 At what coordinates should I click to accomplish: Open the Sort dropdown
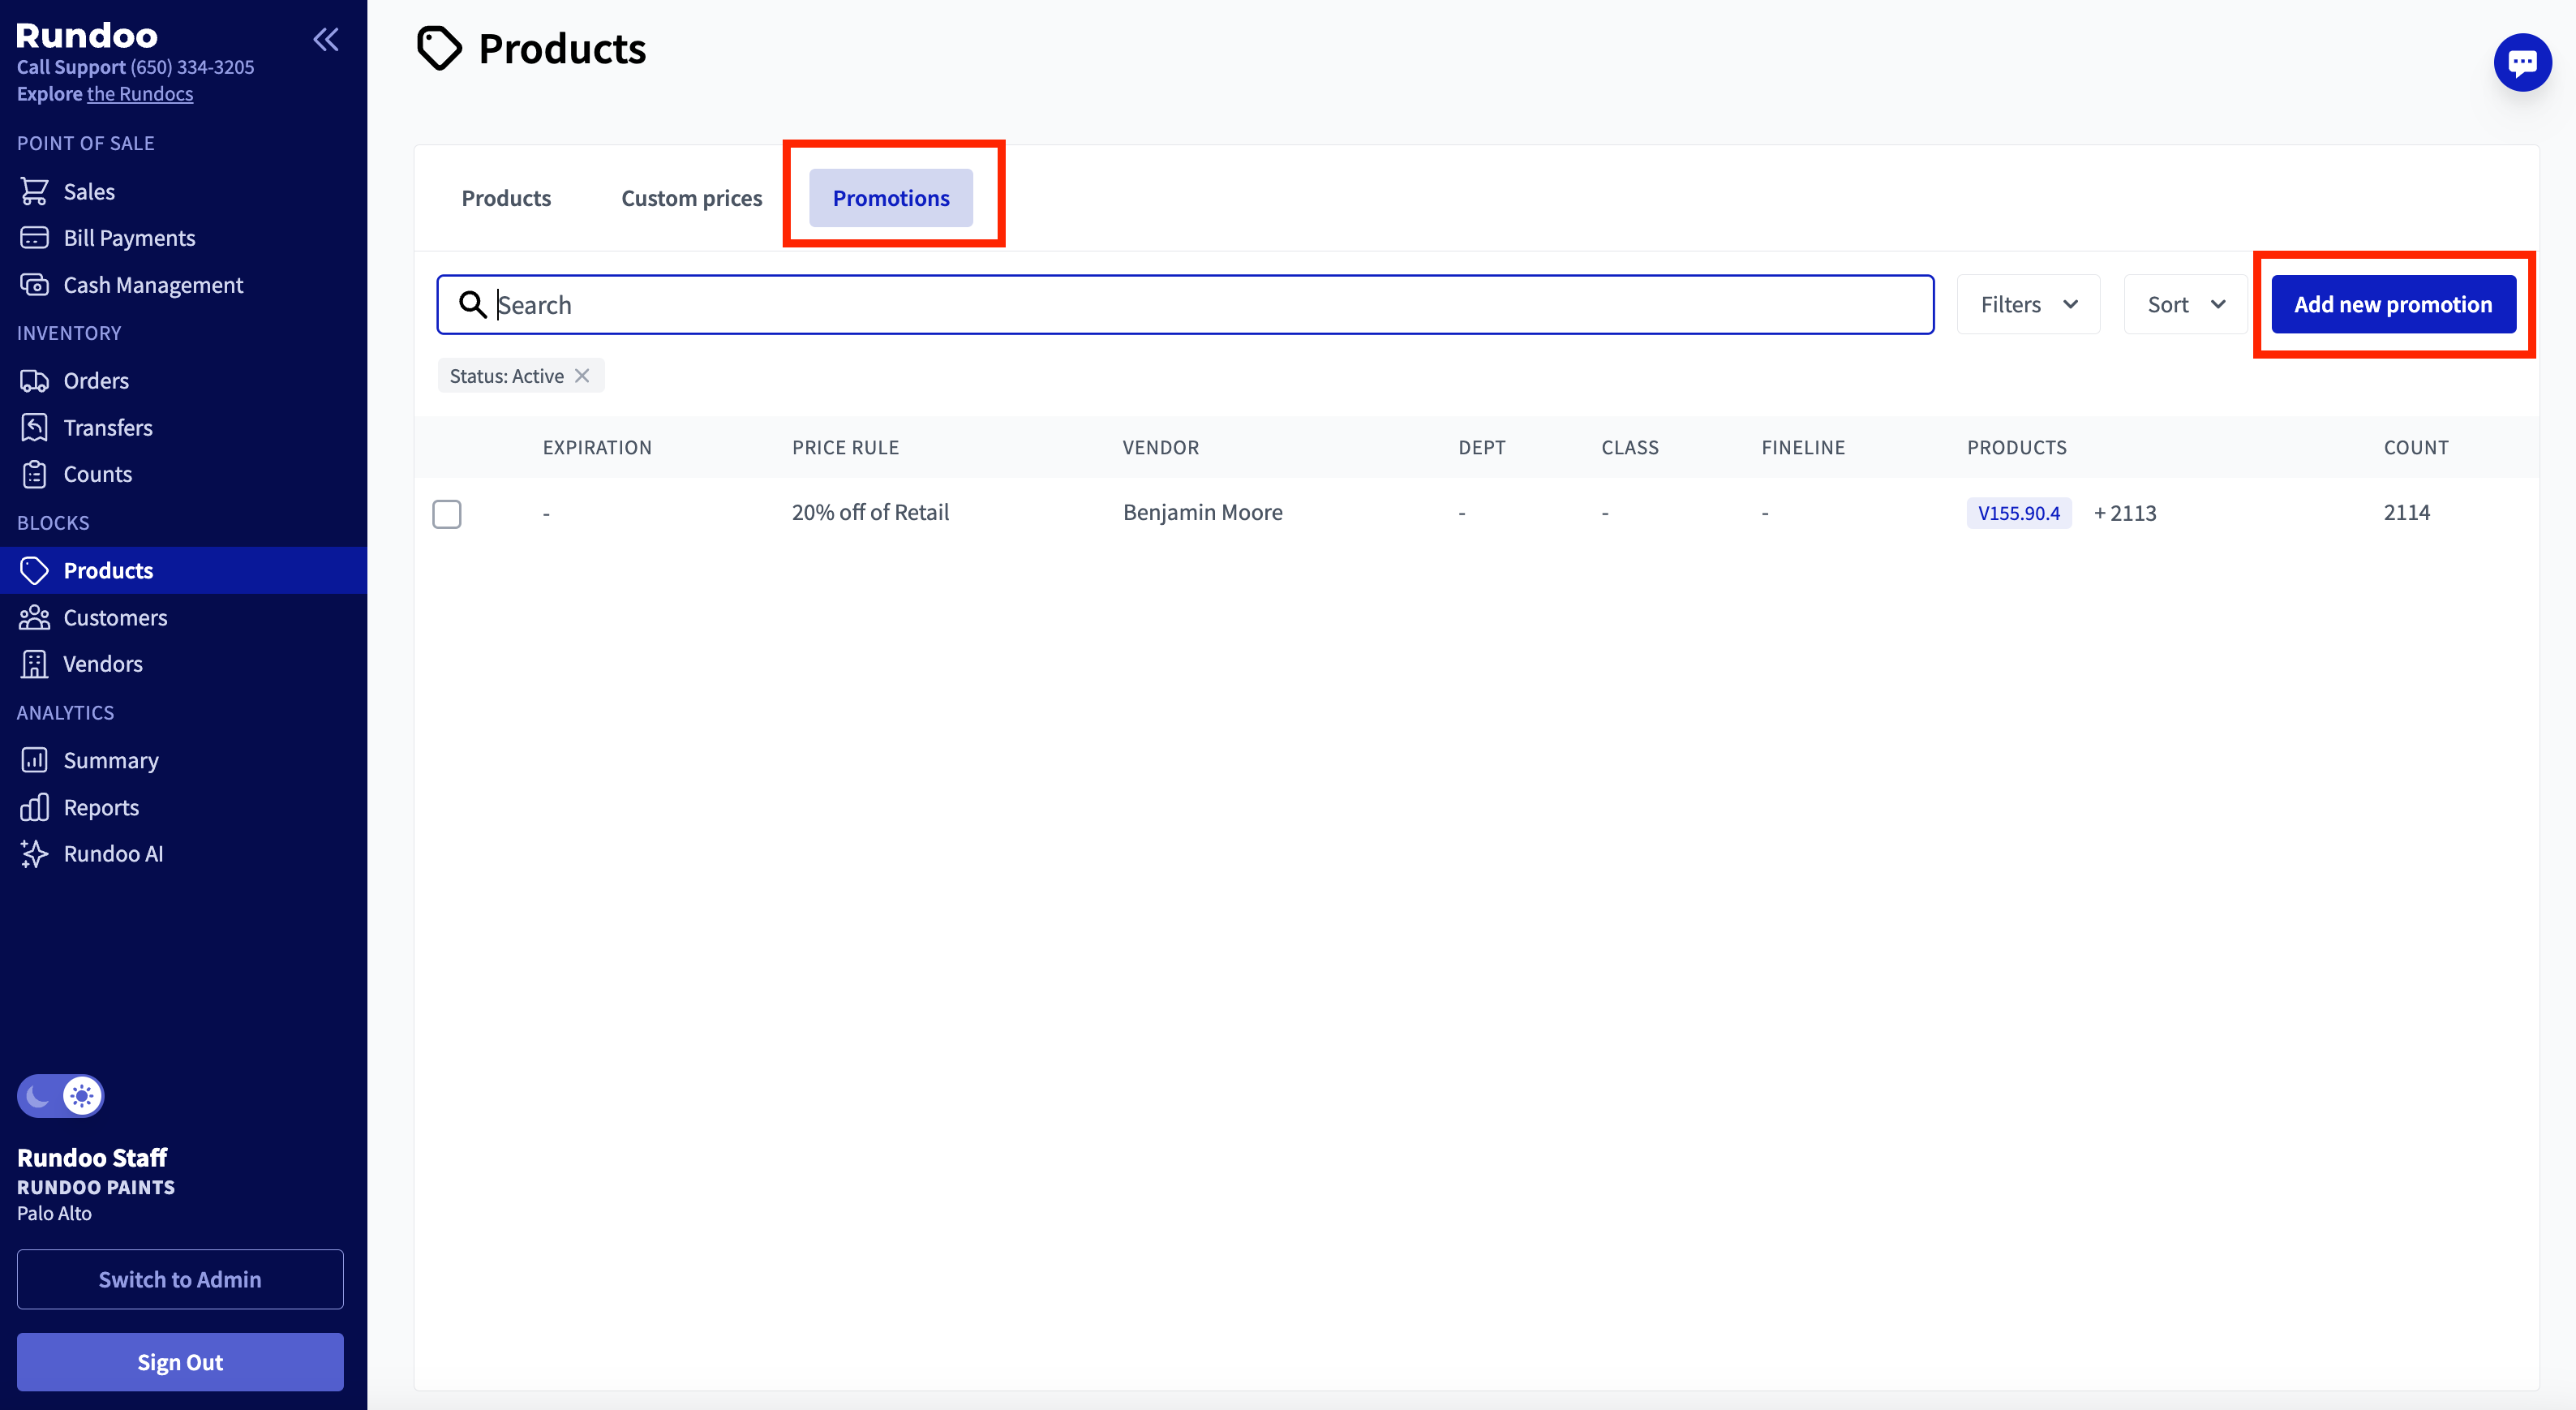click(x=2185, y=304)
